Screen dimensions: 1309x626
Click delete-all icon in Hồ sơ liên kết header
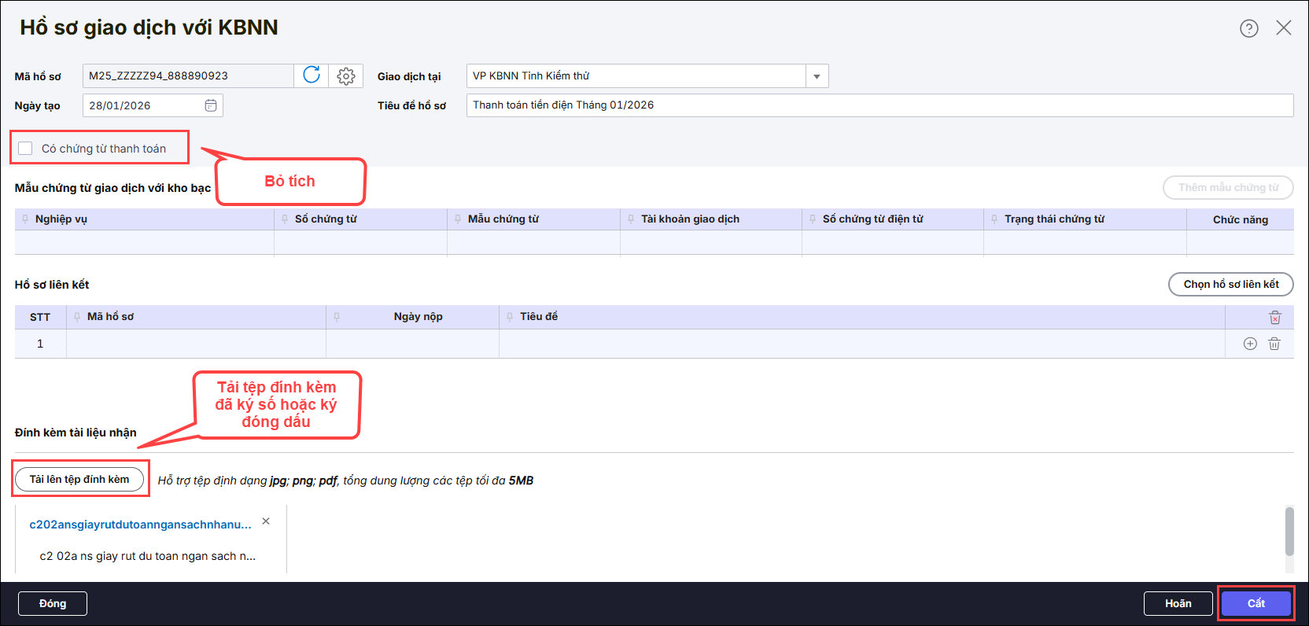tap(1274, 317)
